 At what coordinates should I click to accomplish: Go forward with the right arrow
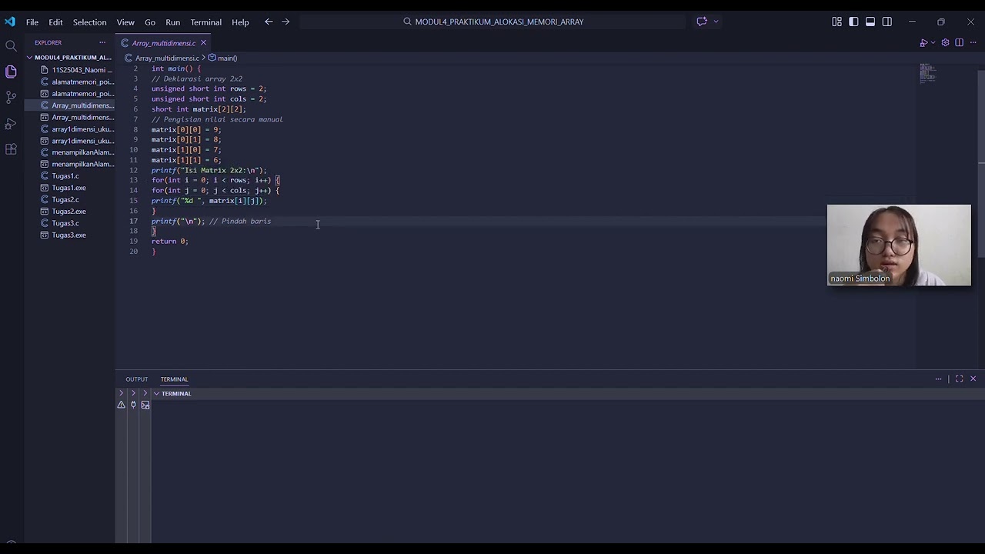click(285, 22)
